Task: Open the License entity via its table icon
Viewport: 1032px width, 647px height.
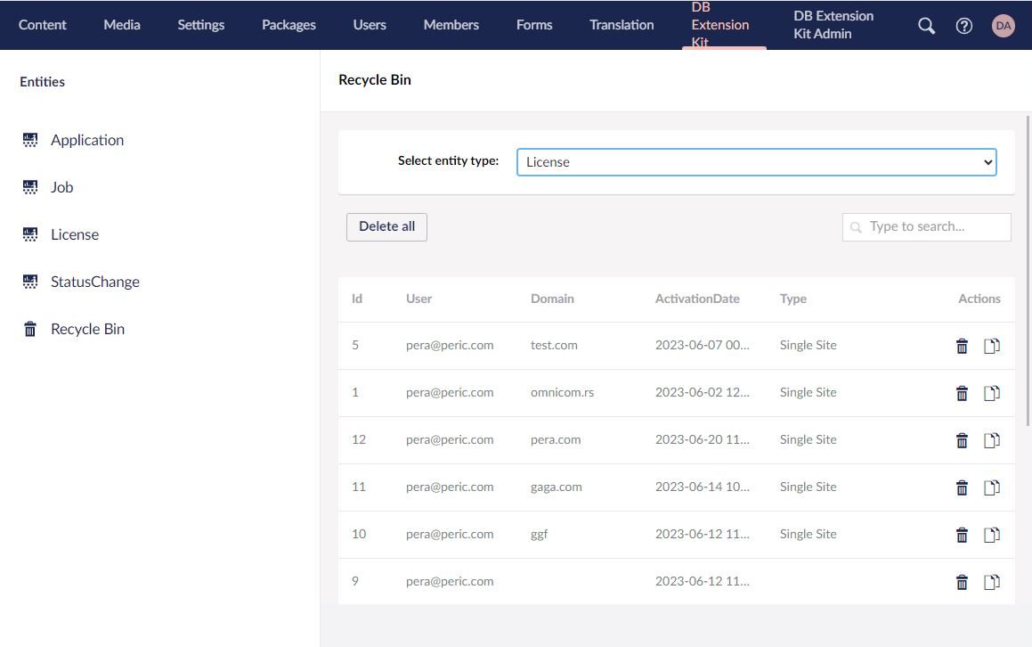Action: point(29,233)
